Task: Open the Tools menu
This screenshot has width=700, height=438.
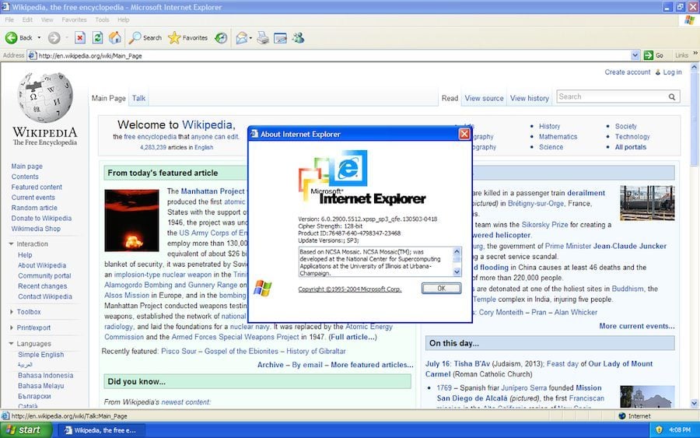Action: (102, 19)
